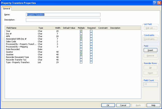The height and width of the screenshot is (109, 162).
Task: Select Processed By - Property Transf... field
Action: click(x=21, y=44)
